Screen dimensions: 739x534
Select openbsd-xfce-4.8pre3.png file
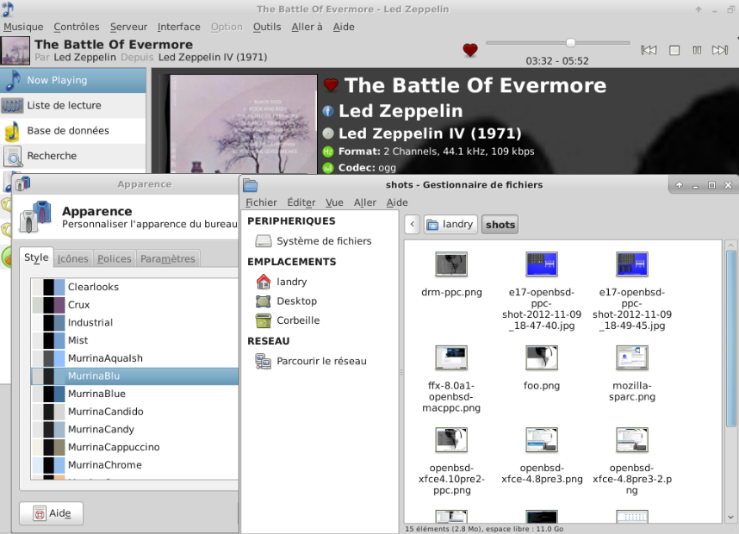[542, 456]
